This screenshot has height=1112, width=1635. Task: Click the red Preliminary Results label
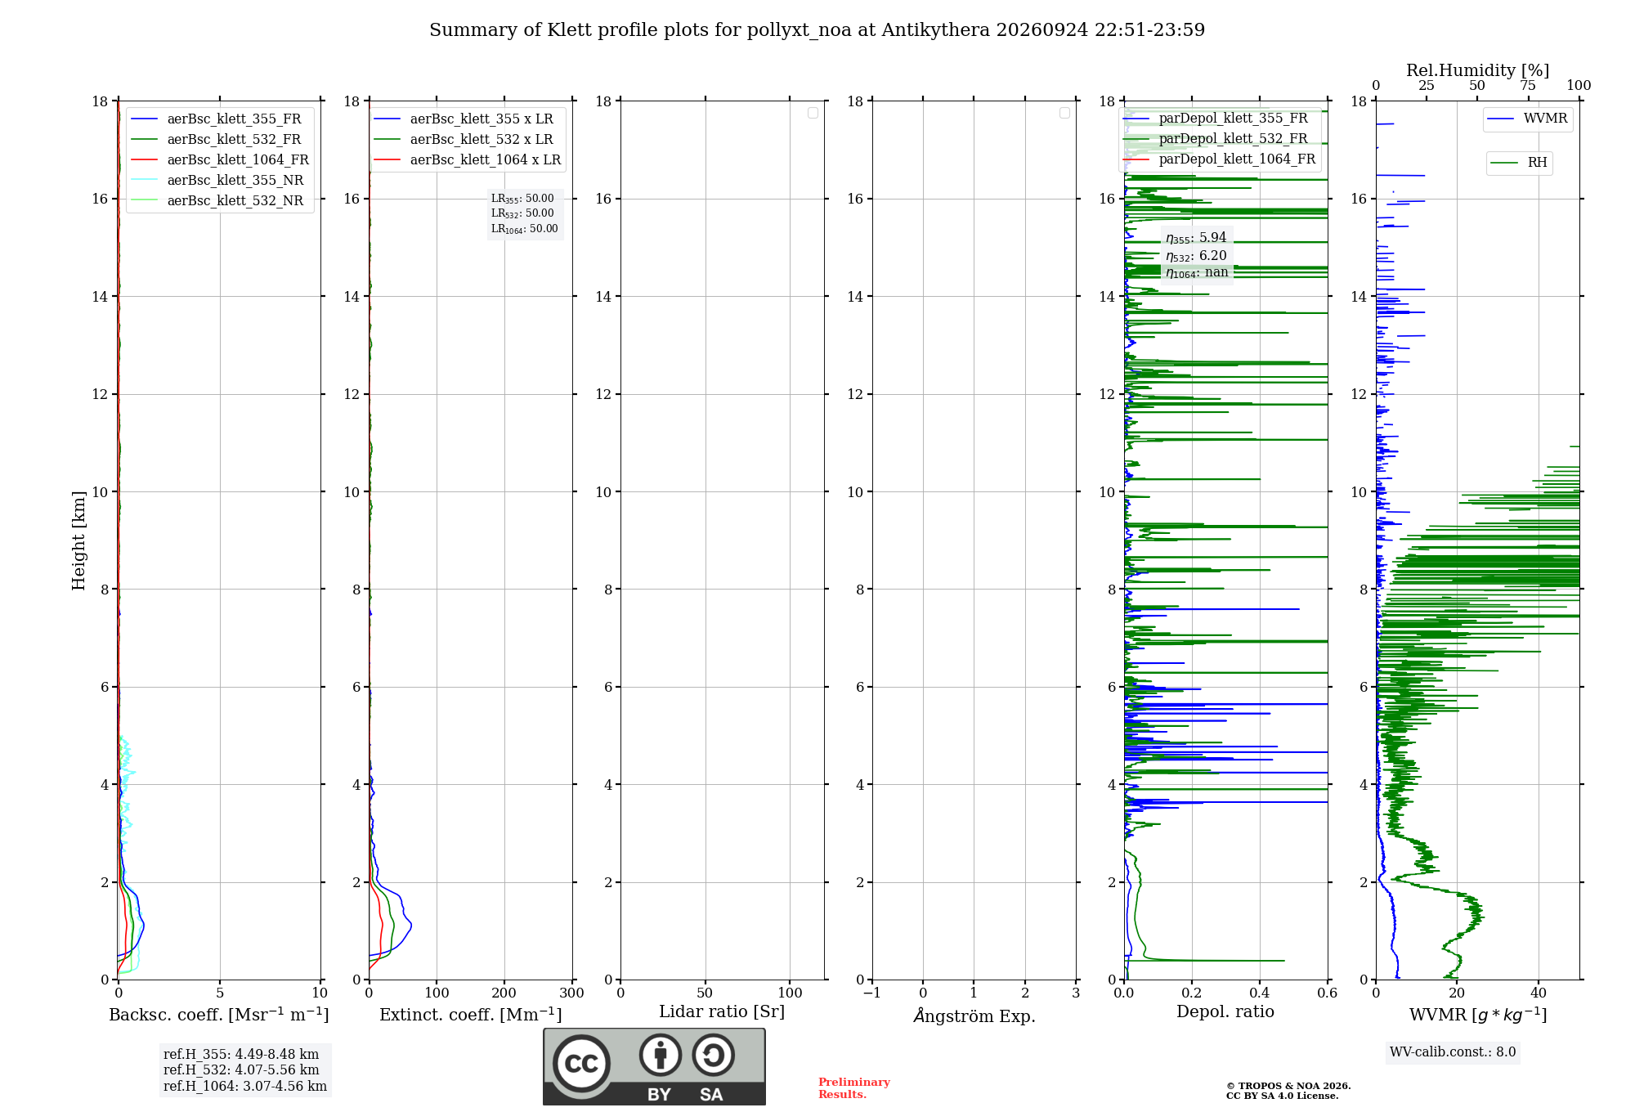854,1088
